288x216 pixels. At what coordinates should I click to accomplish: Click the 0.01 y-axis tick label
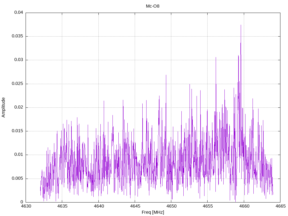click(19, 155)
